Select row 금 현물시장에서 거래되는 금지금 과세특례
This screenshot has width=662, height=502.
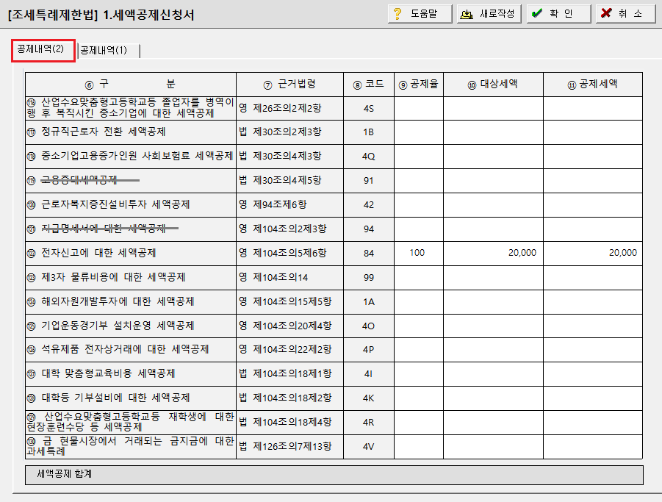tap(131, 447)
